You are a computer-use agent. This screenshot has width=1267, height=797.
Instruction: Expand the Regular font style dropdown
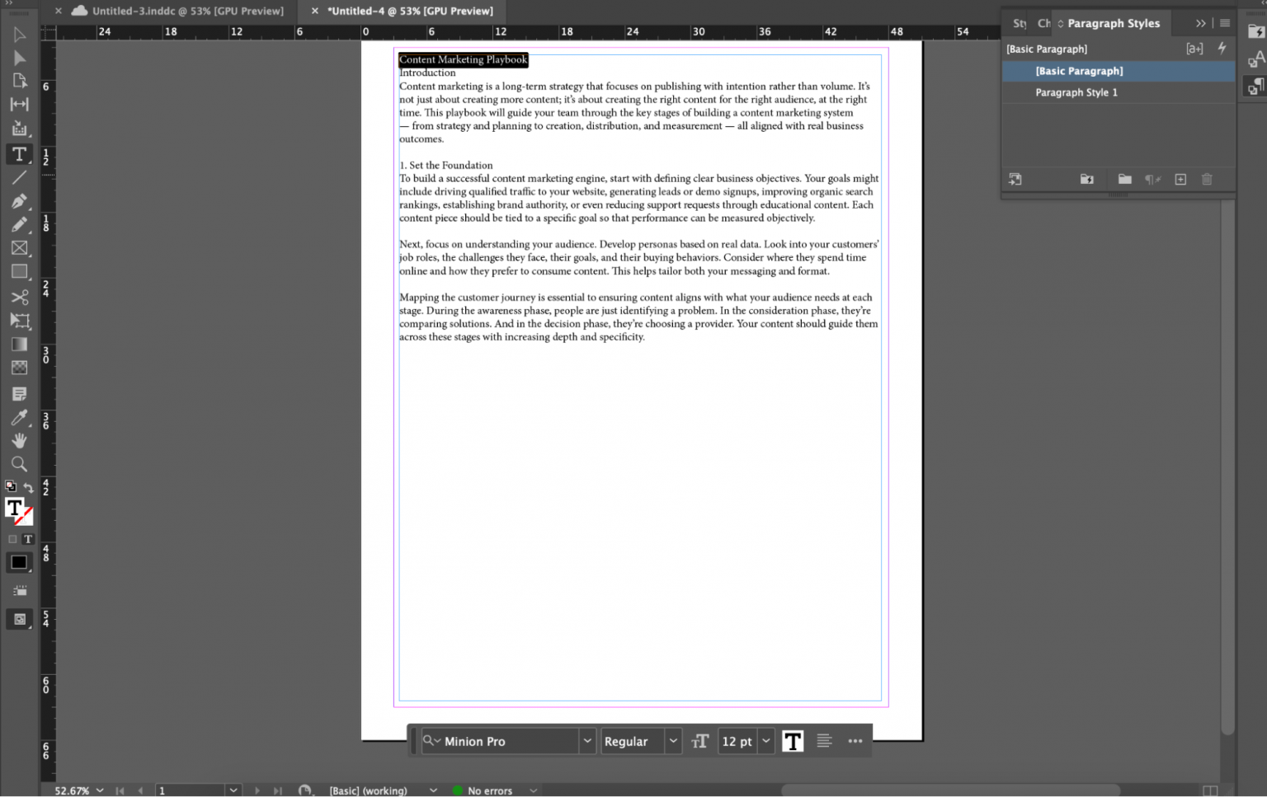point(673,741)
